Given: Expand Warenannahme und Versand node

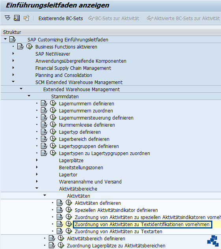Looking at the screenshot, I should point(37,182).
